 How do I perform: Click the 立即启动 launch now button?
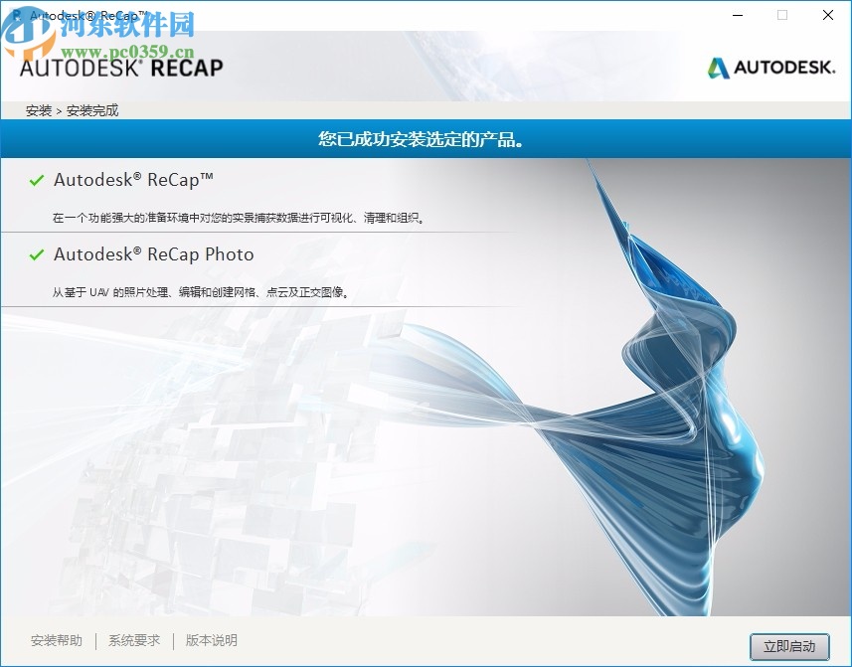click(x=790, y=645)
